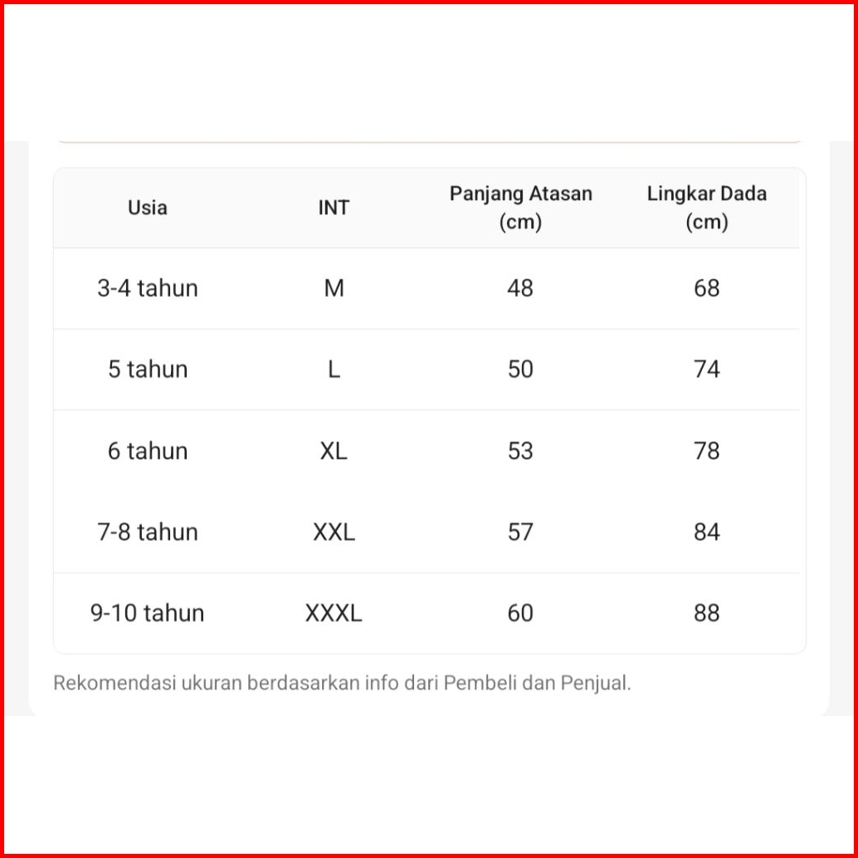Select the 7-8 tahun age cell
Viewport: 858px width, 858px height.
(x=148, y=532)
